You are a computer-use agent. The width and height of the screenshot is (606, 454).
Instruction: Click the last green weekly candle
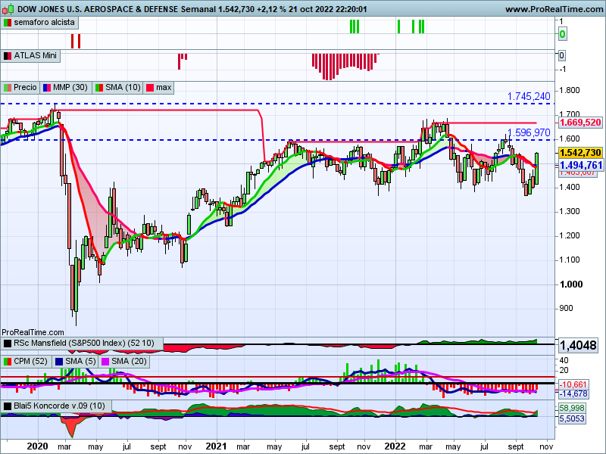(536, 168)
